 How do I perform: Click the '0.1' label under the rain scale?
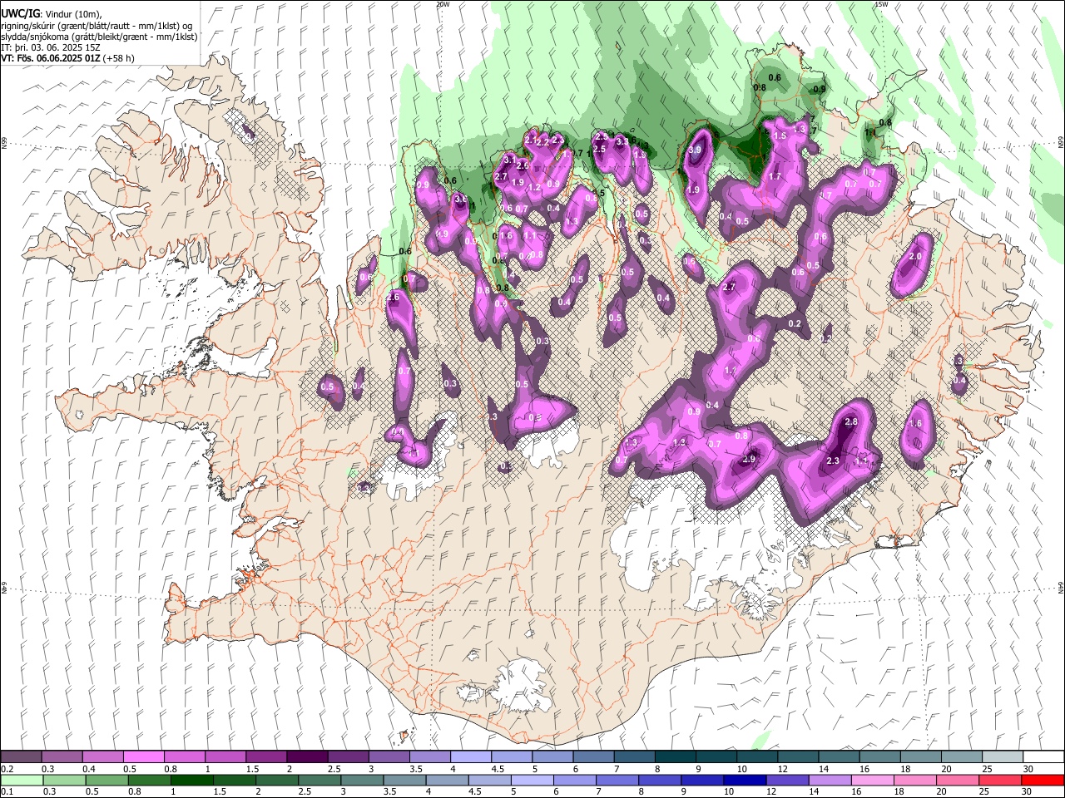click(x=7, y=792)
